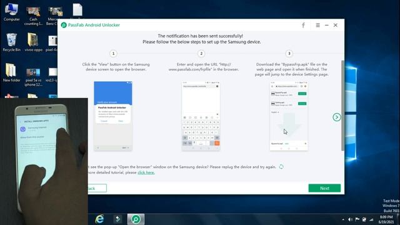Open the blank document desktop icon
Image resolution: width=400 pixels, height=225 pixels.
(77, 11)
